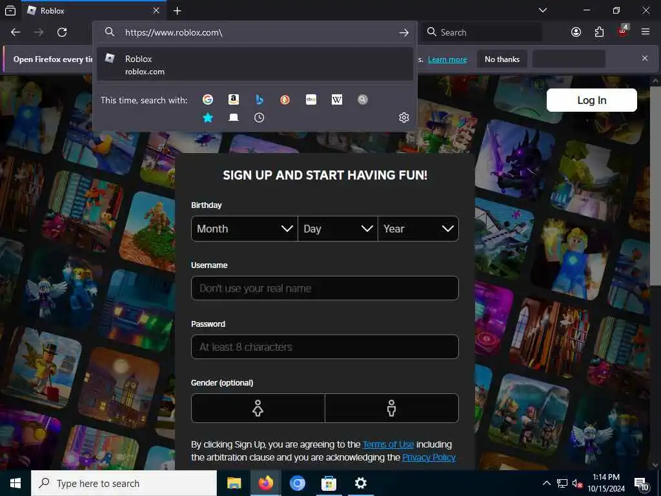Image resolution: width=661 pixels, height=496 pixels.
Task: Click the Learn more link
Action: click(447, 59)
